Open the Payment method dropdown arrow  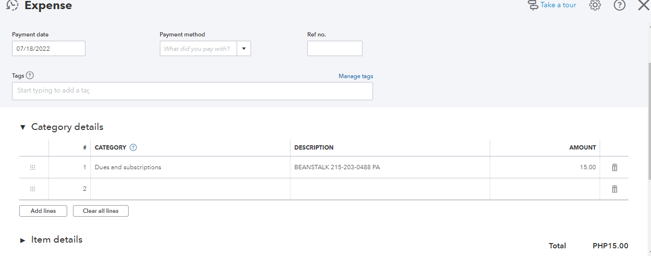click(243, 48)
